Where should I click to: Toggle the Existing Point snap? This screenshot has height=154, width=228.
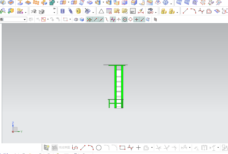click(x=136, y=19)
